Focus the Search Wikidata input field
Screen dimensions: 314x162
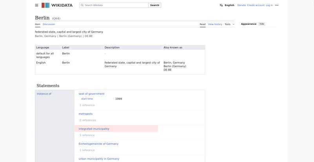[x=114, y=5]
